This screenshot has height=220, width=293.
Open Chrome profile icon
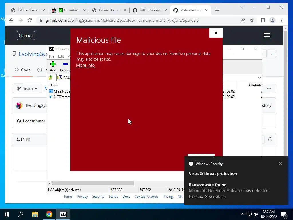click(x=272, y=20)
